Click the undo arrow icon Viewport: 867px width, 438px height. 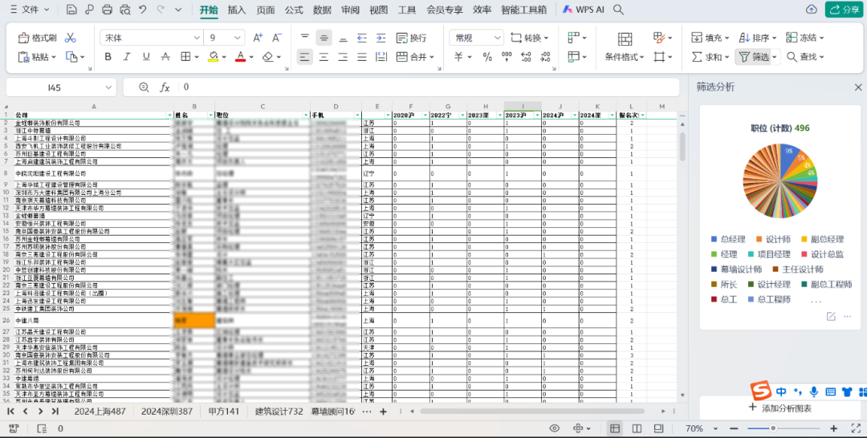(143, 10)
